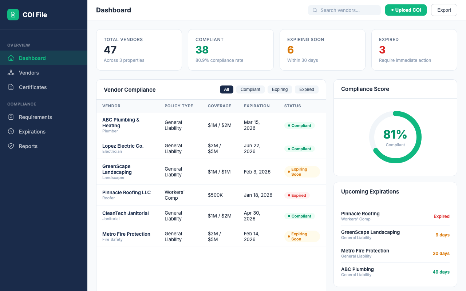Click the 20 days expiration label
The width and height of the screenshot is (466, 291).
pyautogui.click(x=441, y=254)
